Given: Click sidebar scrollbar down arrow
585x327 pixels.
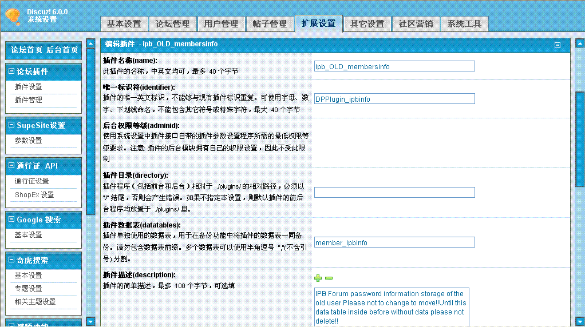Looking at the screenshot, I should pyautogui.click(x=90, y=321).
